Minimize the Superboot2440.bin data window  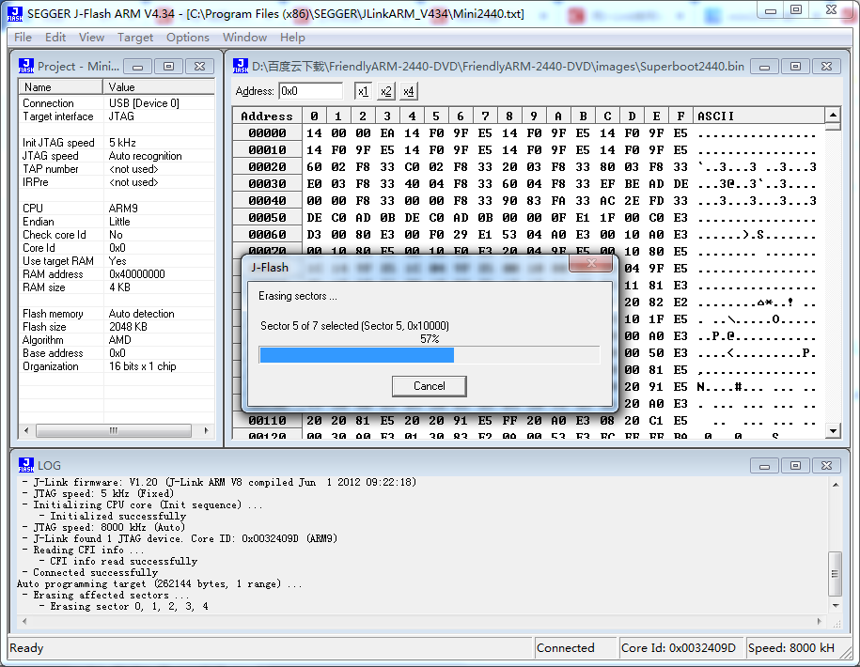click(x=764, y=67)
